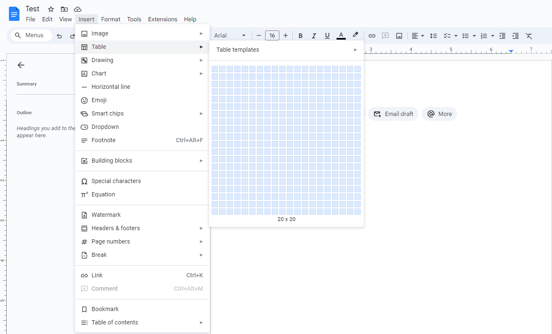Open the text color picker
The height and width of the screenshot is (334, 552).
[x=341, y=35]
